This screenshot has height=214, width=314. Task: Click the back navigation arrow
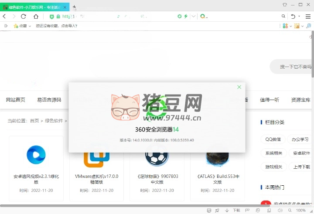[x=4, y=16]
